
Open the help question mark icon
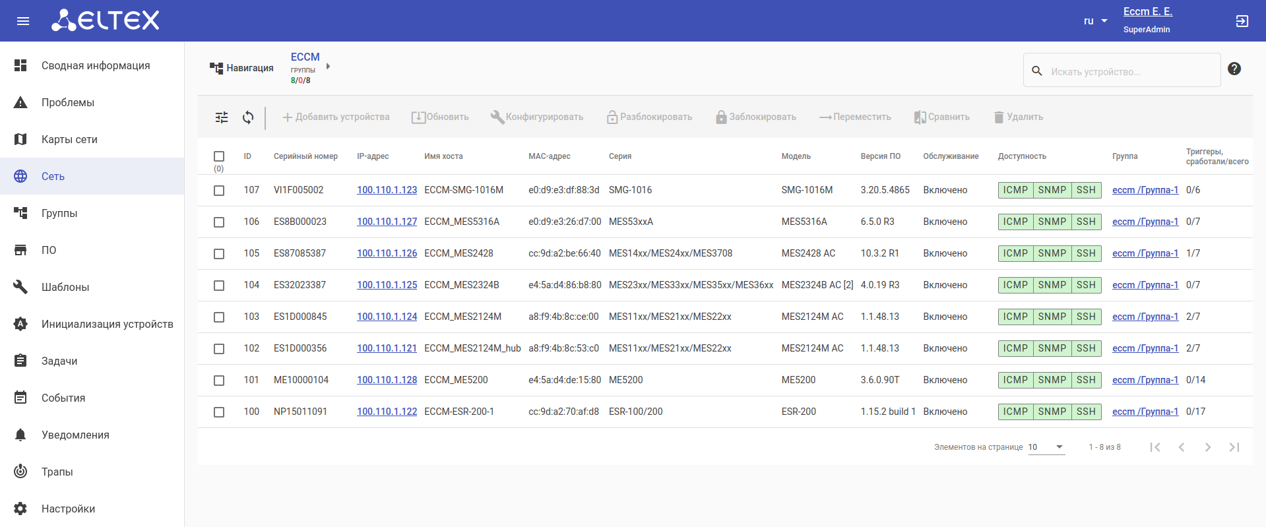click(x=1234, y=69)
